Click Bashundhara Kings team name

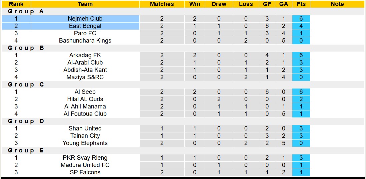(85, 41)
